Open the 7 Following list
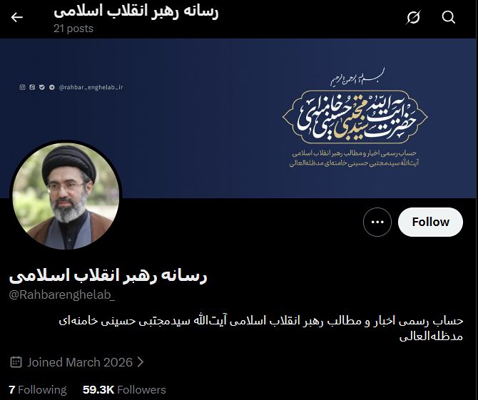478x400 pixels. pos(38,389)
